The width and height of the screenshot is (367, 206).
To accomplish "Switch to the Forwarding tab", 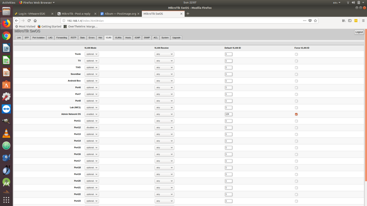I will (x=62, y=38).
